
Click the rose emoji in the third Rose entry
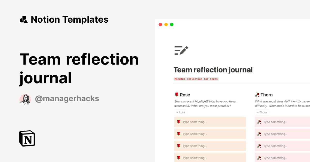coord(178,146)
